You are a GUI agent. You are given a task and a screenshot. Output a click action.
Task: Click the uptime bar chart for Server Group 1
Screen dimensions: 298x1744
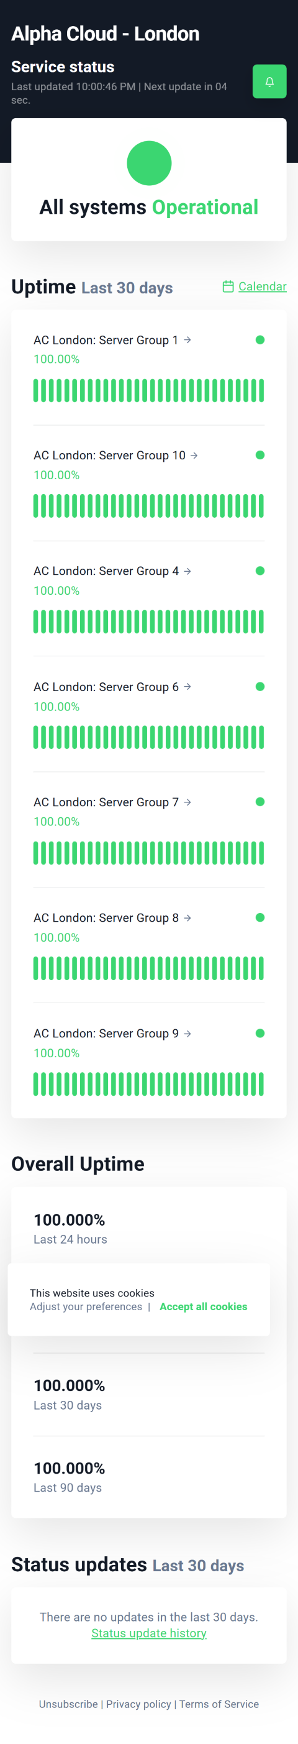(x=148, y=391)
